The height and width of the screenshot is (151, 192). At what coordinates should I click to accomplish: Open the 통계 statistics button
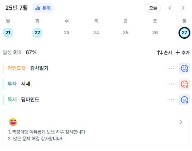(x=43, y=8)
